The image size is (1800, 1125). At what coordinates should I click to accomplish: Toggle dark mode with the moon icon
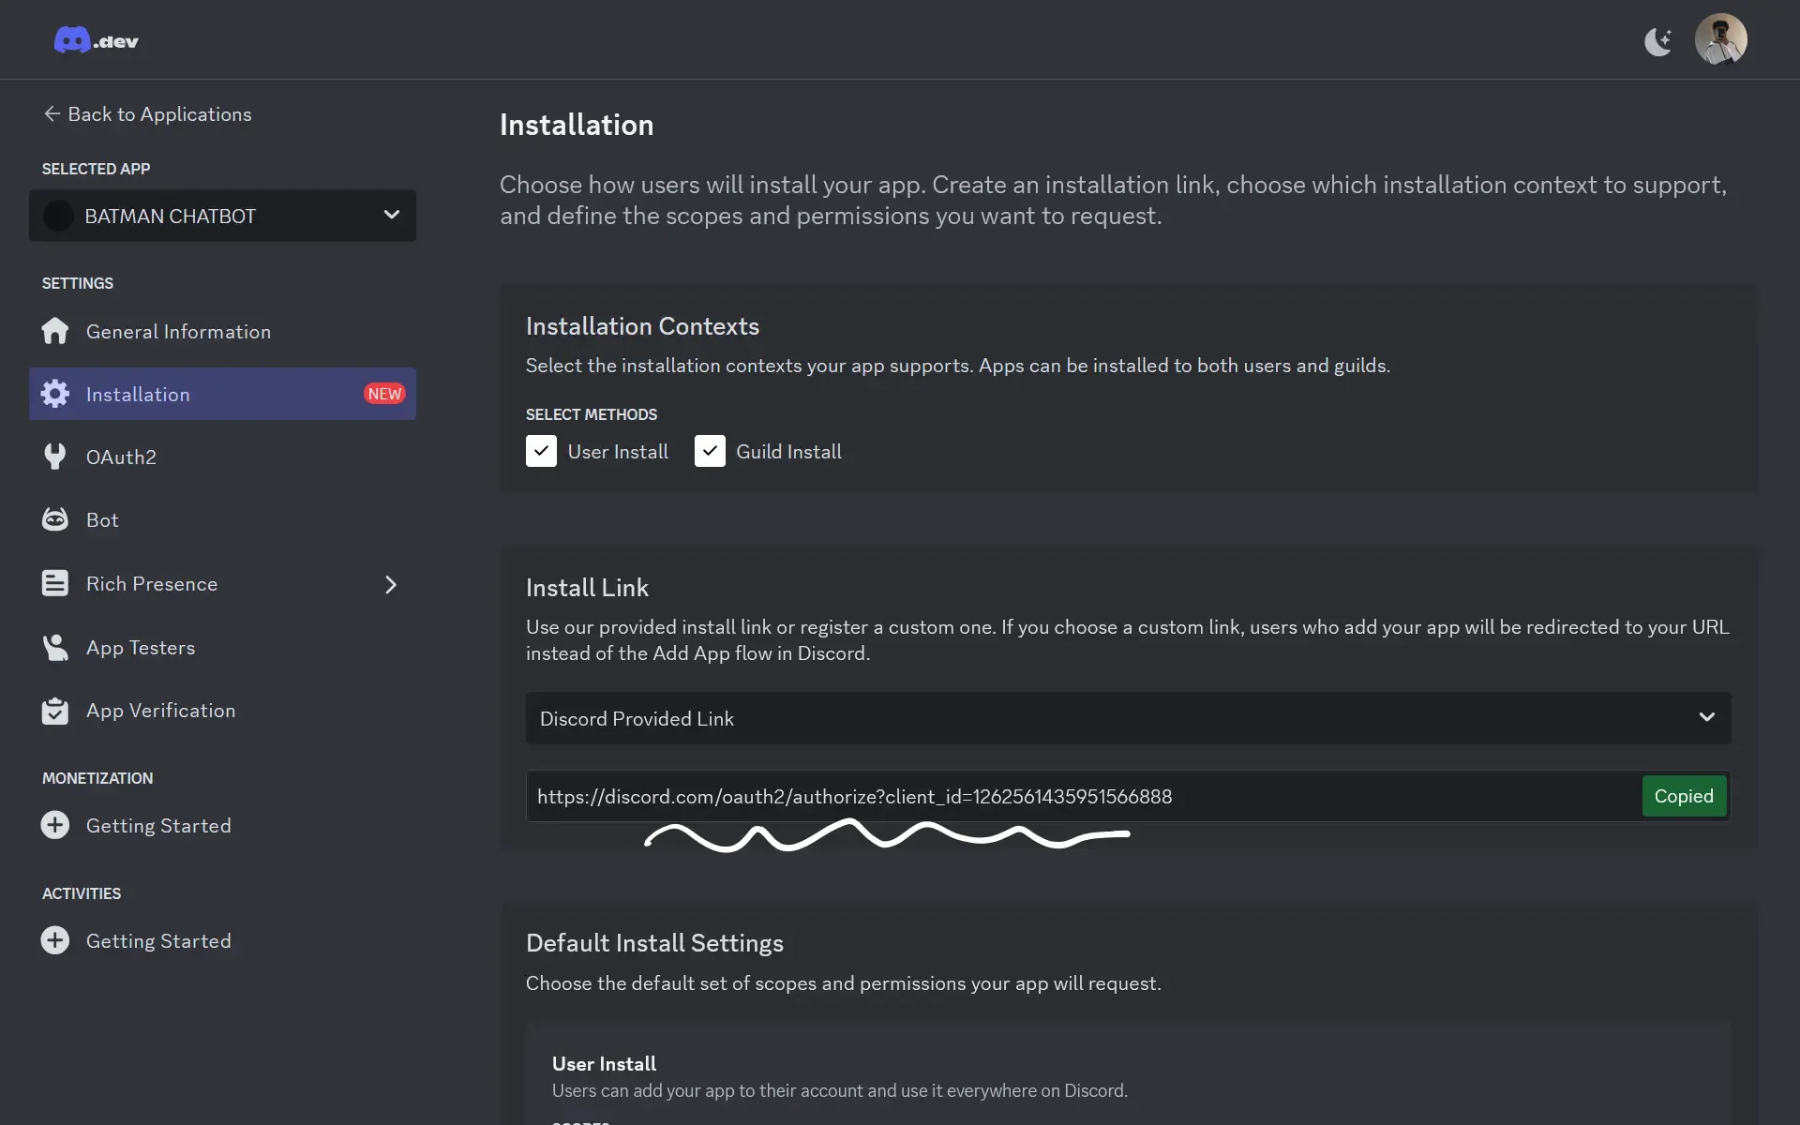1657,39
